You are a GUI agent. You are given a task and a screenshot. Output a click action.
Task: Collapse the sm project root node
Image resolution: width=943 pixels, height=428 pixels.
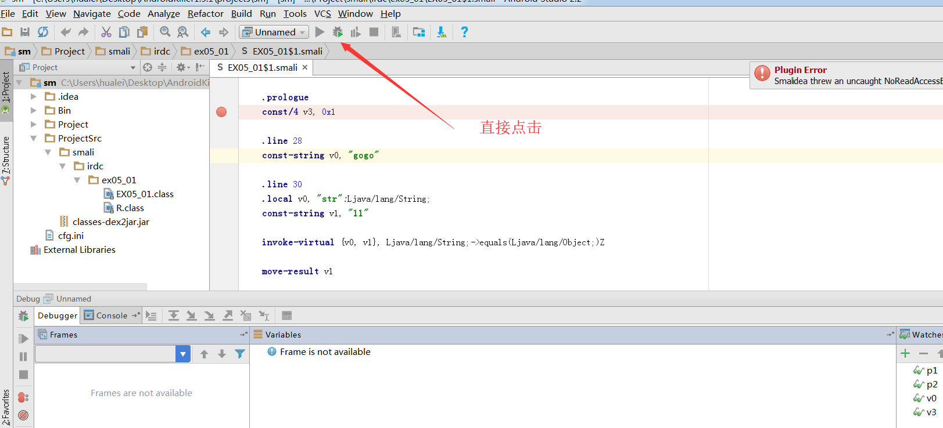click(19, 83)
